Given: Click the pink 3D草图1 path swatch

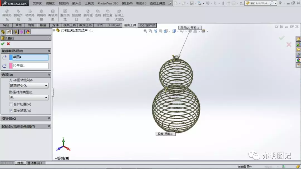Looking at the screenshot, I should coord(11,66).
